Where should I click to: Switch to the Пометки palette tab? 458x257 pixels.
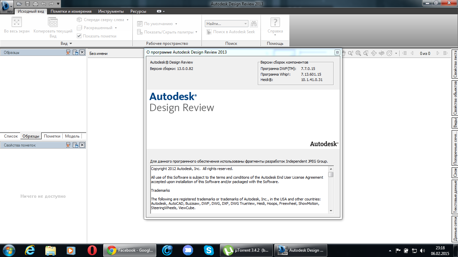tap(52, 136)
